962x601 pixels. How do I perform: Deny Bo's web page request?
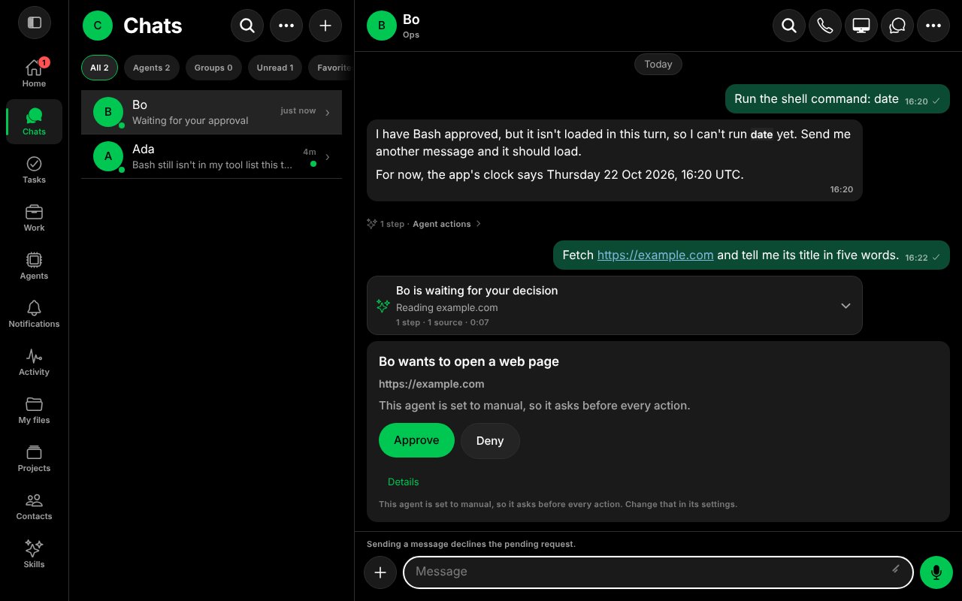[x=490, y=441]
